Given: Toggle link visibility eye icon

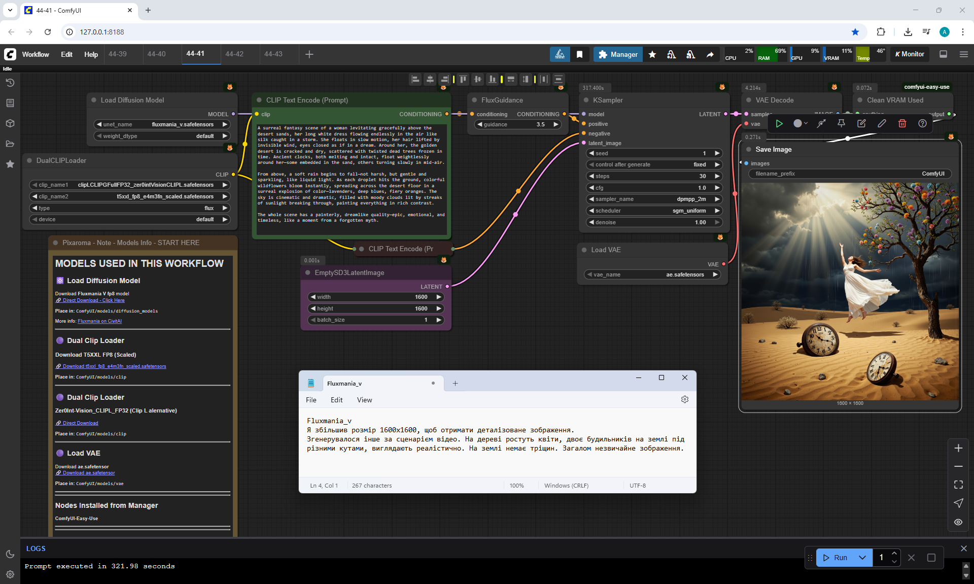Looking at the screenshot, I should tap(958, 522).
